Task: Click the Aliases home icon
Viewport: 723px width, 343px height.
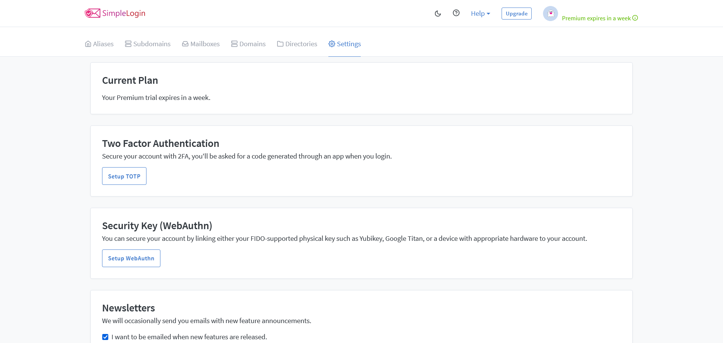Action: (88, 44)
